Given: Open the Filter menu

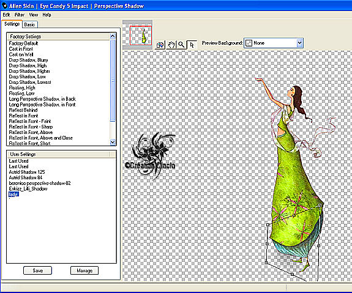Looking at the screenshot, I should (20, 15).
